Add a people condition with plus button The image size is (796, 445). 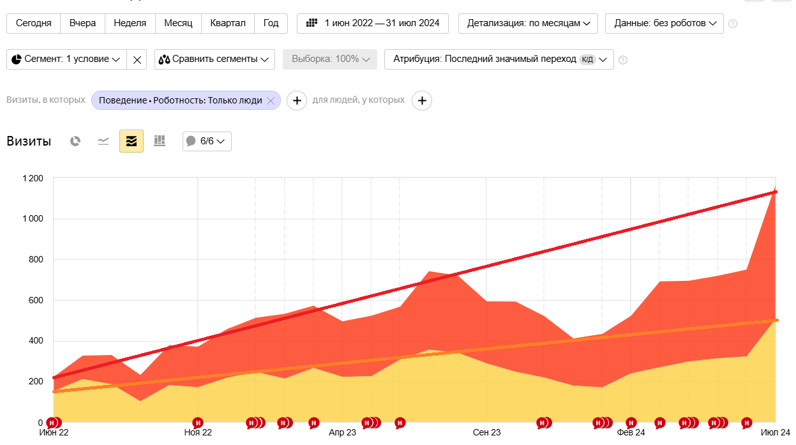pyautogui.click(x=422, y=100)
